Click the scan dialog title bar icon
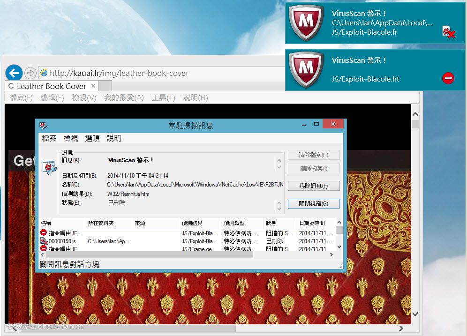The width and height of the screenshot is (467, 336). click(43, 125)
